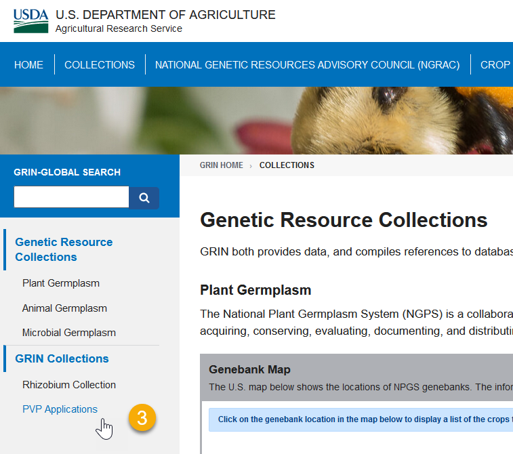Screen dimensions: 513x454
Task: Click the GRIN-GLOBAL SEARCH label
Action: pyautogui.click(x=67, y=172)
